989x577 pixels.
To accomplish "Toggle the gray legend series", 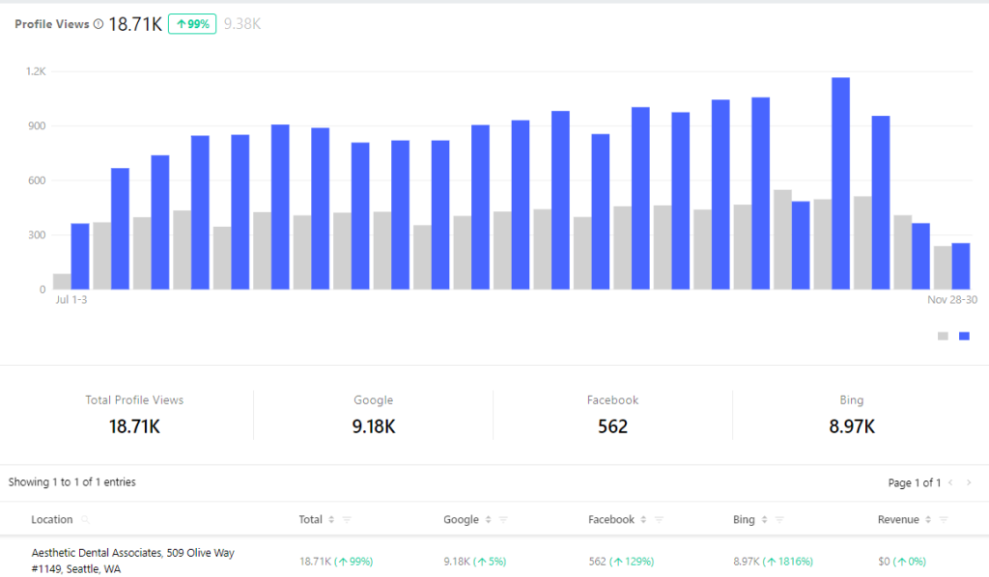I will tap(943, 336).
